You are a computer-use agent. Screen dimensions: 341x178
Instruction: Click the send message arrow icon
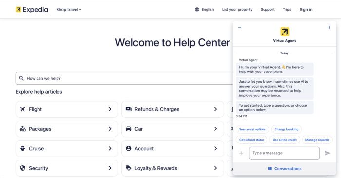coord(327,153)
